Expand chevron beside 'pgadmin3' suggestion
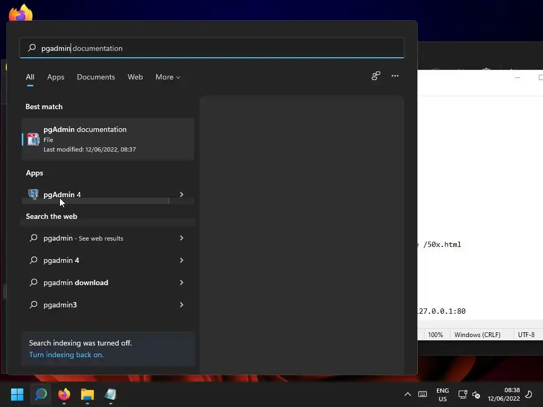 pyautogui.click(x=181, y=305)
